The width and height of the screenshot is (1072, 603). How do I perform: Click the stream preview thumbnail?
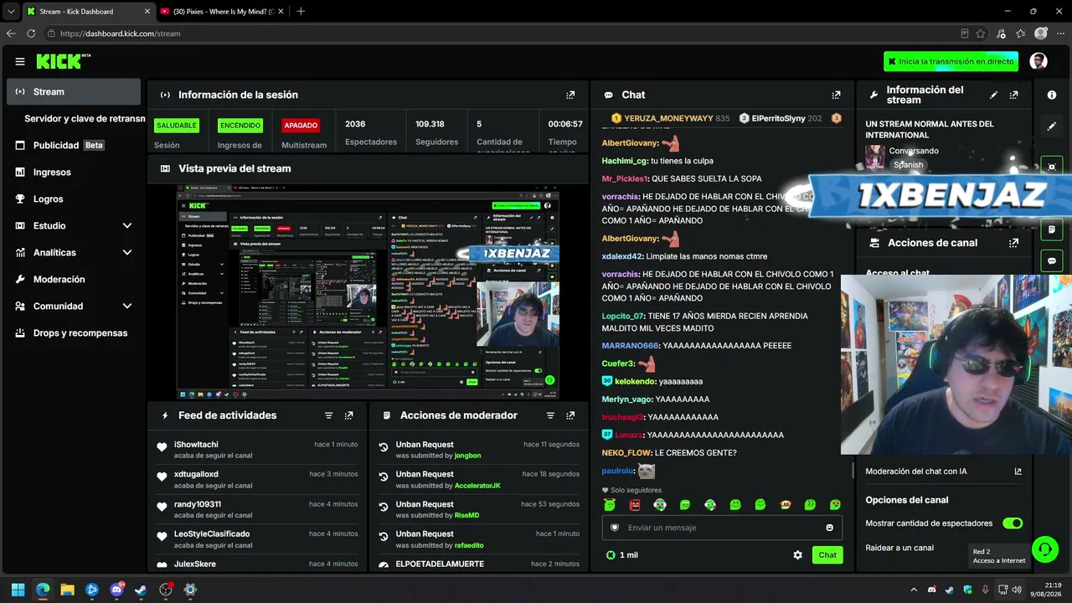pos(368,292)
